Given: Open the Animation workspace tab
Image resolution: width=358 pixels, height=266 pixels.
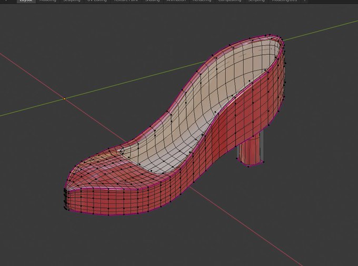Looking at the screenshot, I should [176, 1].
